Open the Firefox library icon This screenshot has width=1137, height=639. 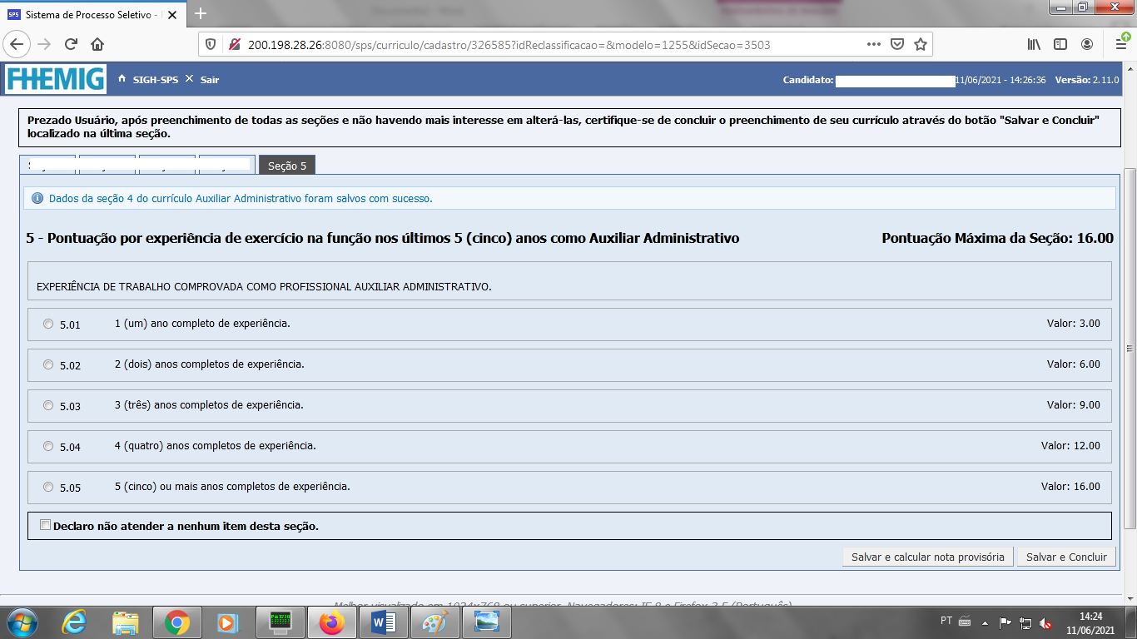click(x=1034, y=44)
